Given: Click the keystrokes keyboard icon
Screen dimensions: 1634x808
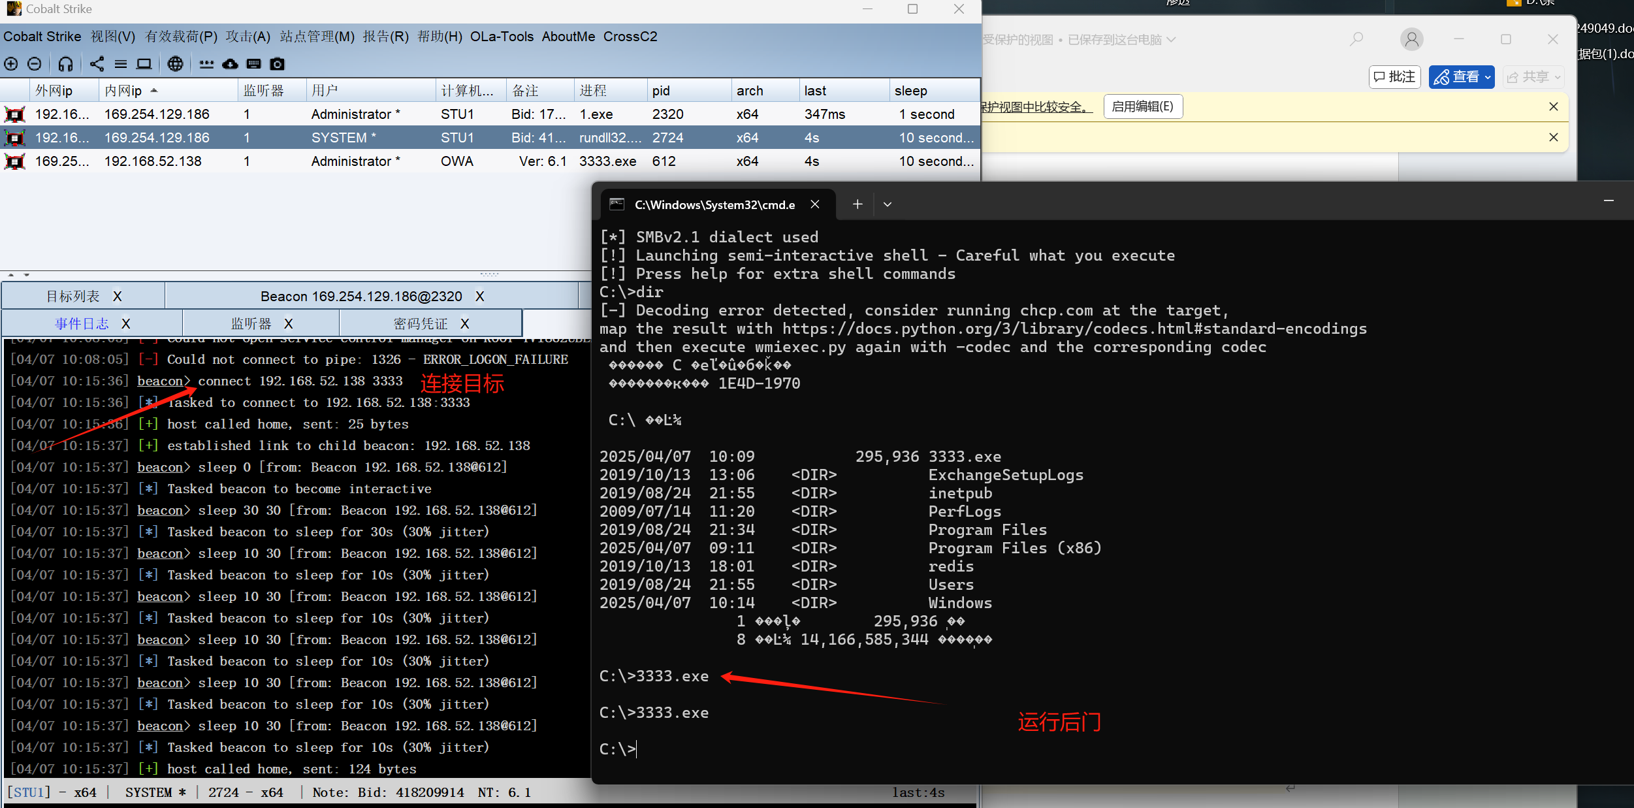Looking at the screenshot, I should click(254, 64).
